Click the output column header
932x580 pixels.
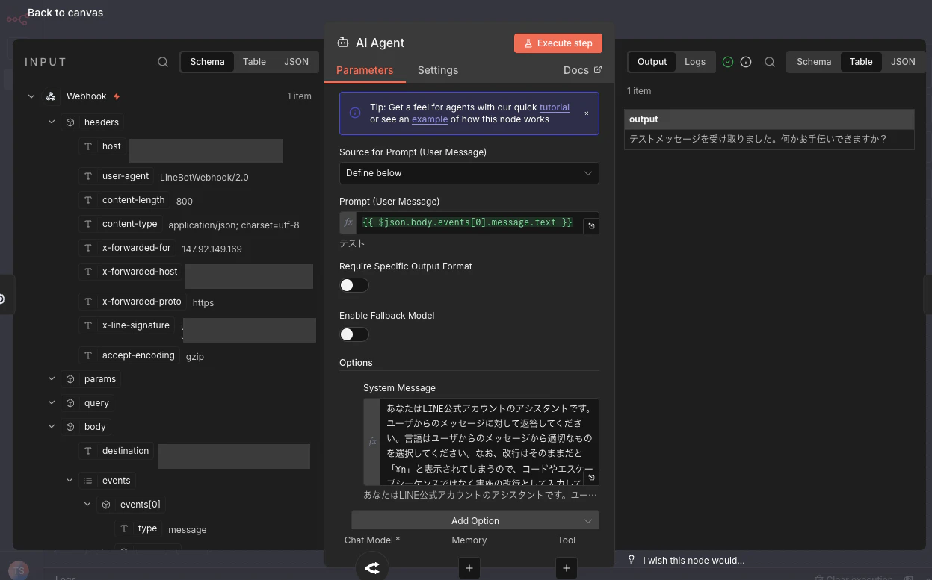[x=769, y=119]
